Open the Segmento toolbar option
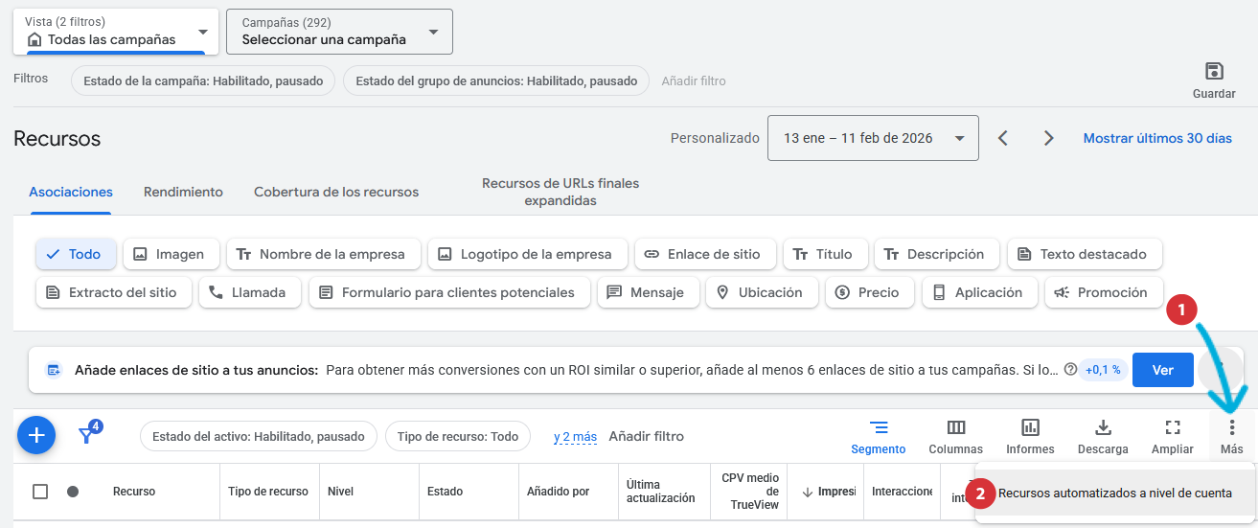The image size is (1258, 528). [878, 436]
